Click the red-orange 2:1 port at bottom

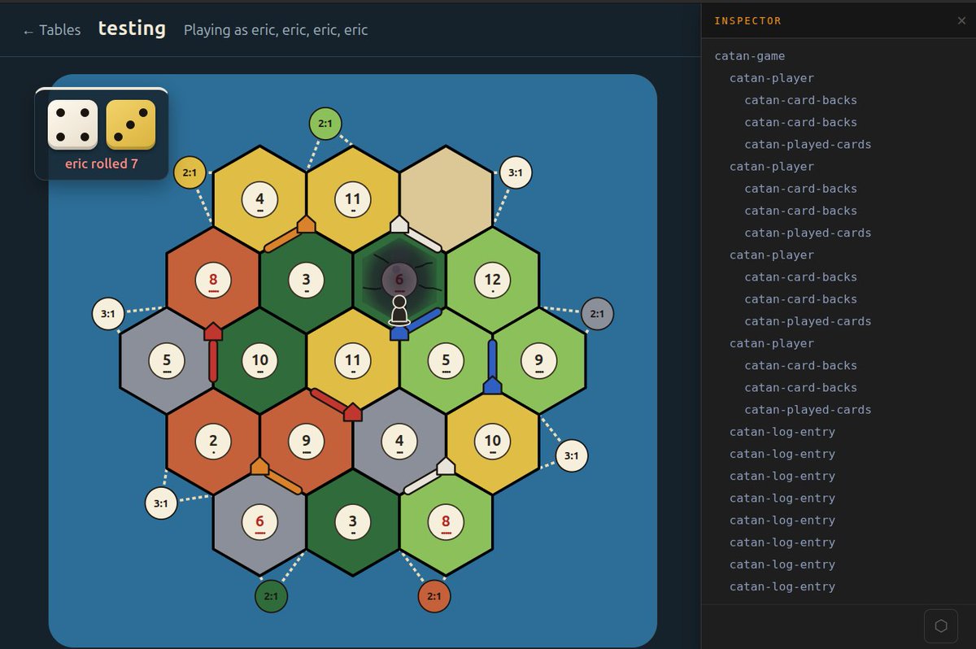[434, 596]
